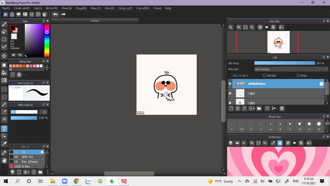Adjust the brush opacity 100 % slider

click(24, 118)
